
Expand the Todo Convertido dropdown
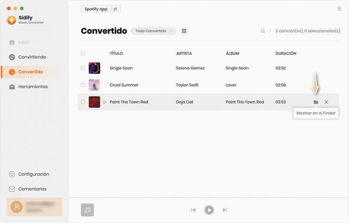(154, 31)
